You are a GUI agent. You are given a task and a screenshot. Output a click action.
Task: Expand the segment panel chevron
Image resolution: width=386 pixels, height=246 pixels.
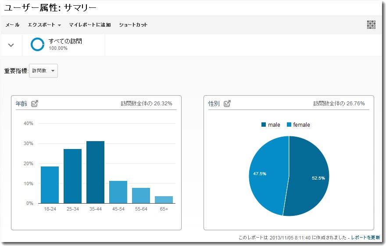pyautogui.click(x=11, y=45)
